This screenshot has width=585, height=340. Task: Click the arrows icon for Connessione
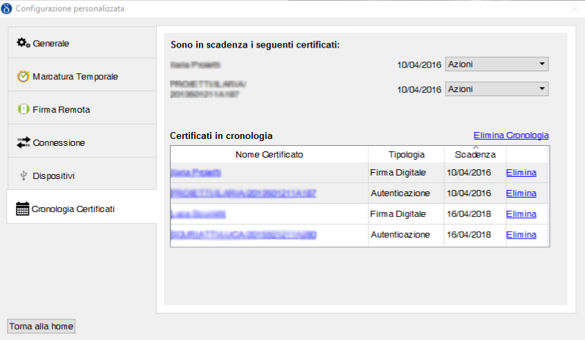pos(23,142)
